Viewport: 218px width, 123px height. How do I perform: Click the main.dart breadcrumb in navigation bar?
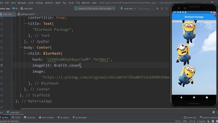[27, 9]
